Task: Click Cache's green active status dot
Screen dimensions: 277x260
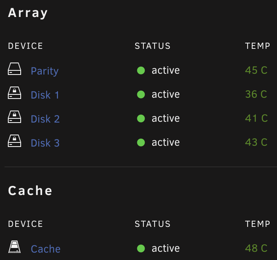Action: click(x=141, y=248)
